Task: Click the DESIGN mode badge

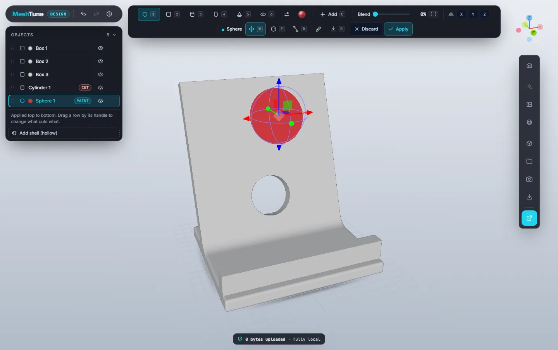Action: click(58, 14)
